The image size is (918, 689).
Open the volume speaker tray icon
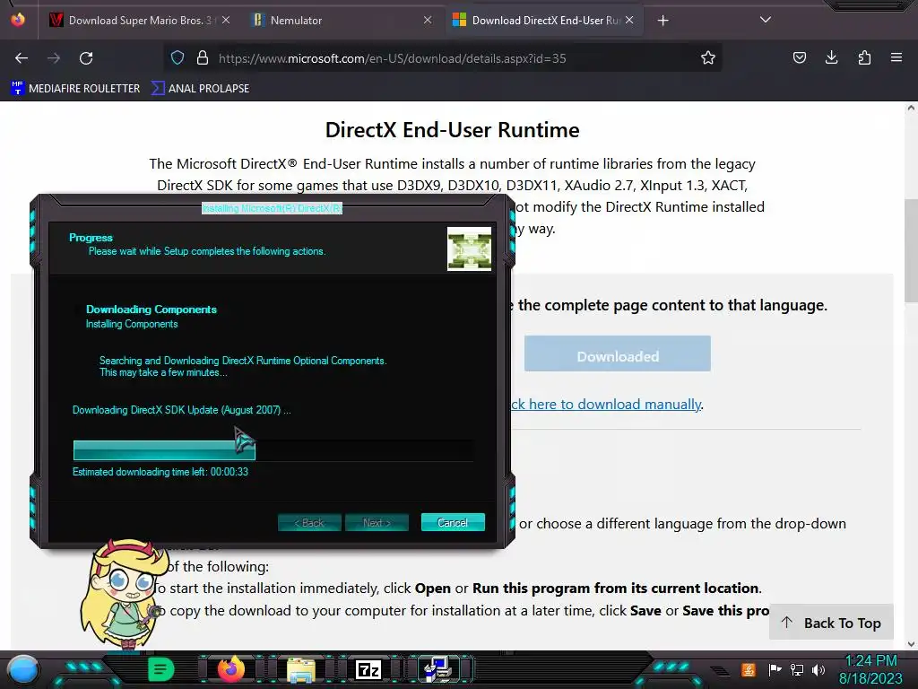pyautogui.click(x=818, y=669)
